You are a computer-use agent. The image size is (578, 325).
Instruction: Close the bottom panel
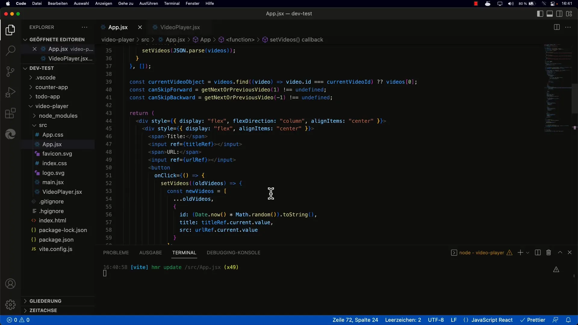570,252
